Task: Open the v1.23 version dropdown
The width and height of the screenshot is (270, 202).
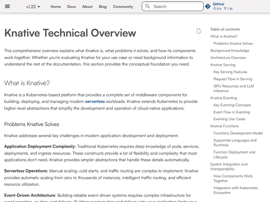Action: click(33, 7)
